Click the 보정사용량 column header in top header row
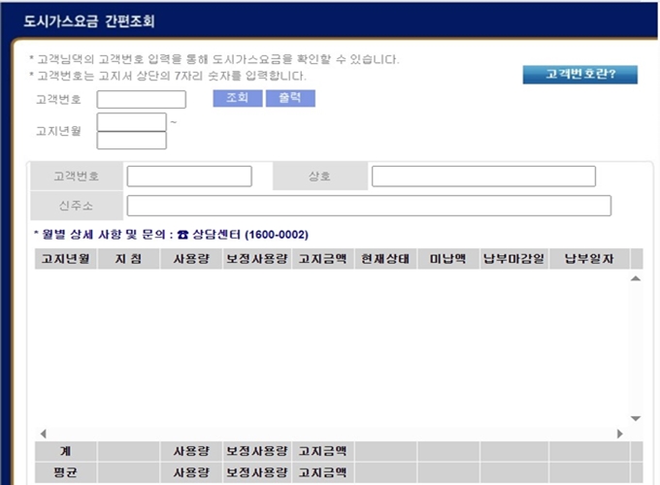This screenshot has height=485, width=660. click(257, 259)
